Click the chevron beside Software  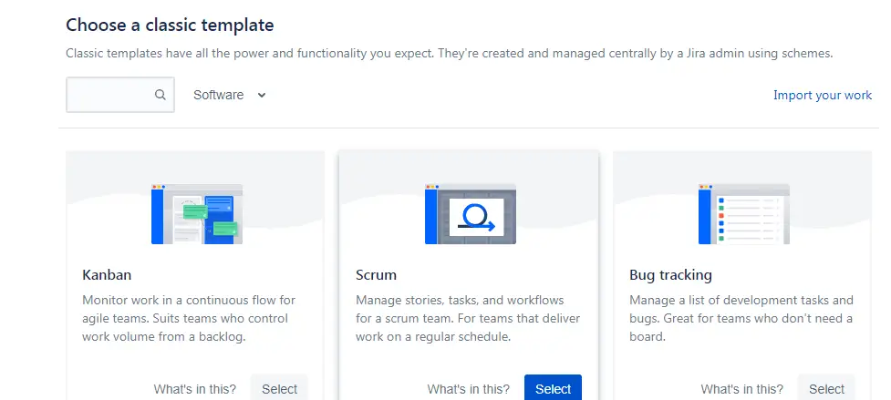click(x=262, y=95)
